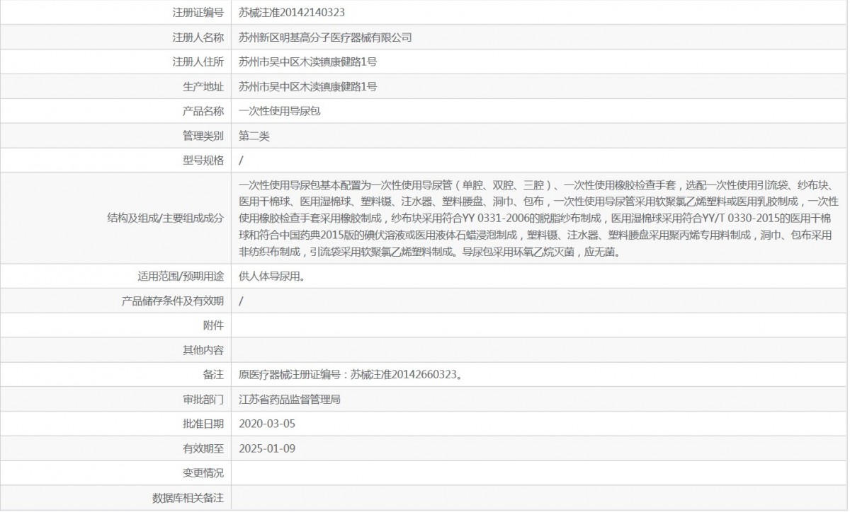Click the slash value beside 产品储存条件及有效期

tap(242, 301)
